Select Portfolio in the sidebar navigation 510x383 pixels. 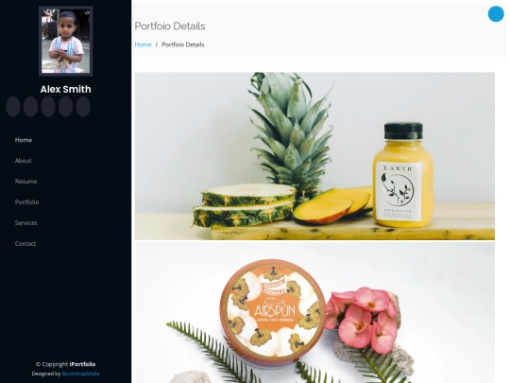[x=26, y=202]
